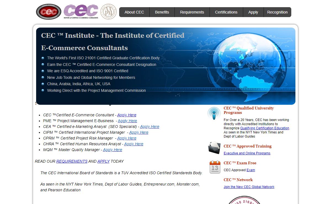Image resolution: width=331 pixels, height=204 pixels.
Task: Click the Executive and Online Programs link
Action: 247,153
